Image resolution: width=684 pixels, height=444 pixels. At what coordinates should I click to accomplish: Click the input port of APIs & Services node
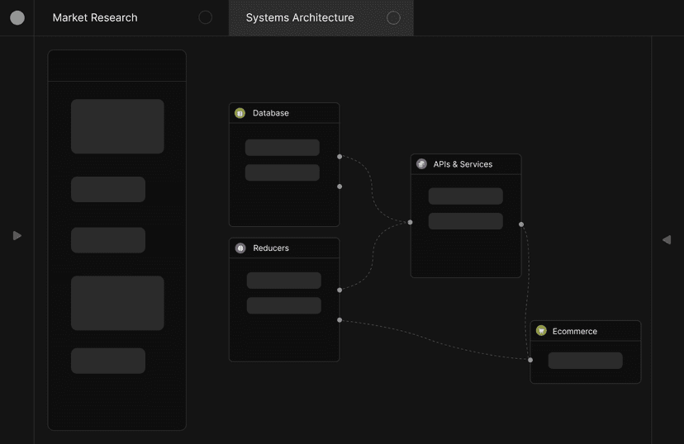tap(410, 222)
